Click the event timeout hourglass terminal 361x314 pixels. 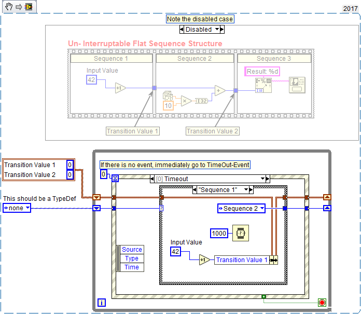coord(115,178)
